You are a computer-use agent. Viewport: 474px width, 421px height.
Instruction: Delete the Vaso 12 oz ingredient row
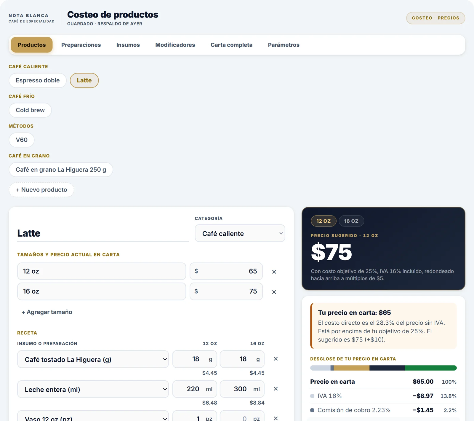pyautogui.click(x=276, y=418)
